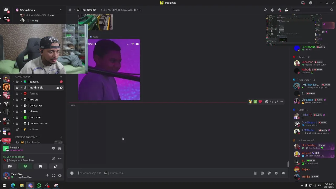Viewport: 336px width, 189px height.
Task: Collapse the FARMEO AGRESIVO category
Action: pos(27,137)
